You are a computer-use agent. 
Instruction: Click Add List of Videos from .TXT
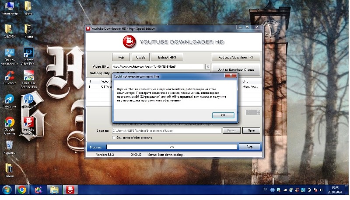tap(236, 57)
